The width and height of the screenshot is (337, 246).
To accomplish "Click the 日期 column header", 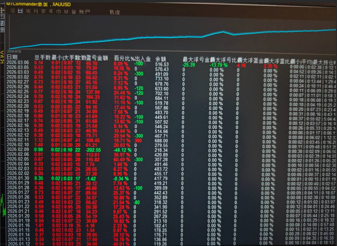I will 12,57.
